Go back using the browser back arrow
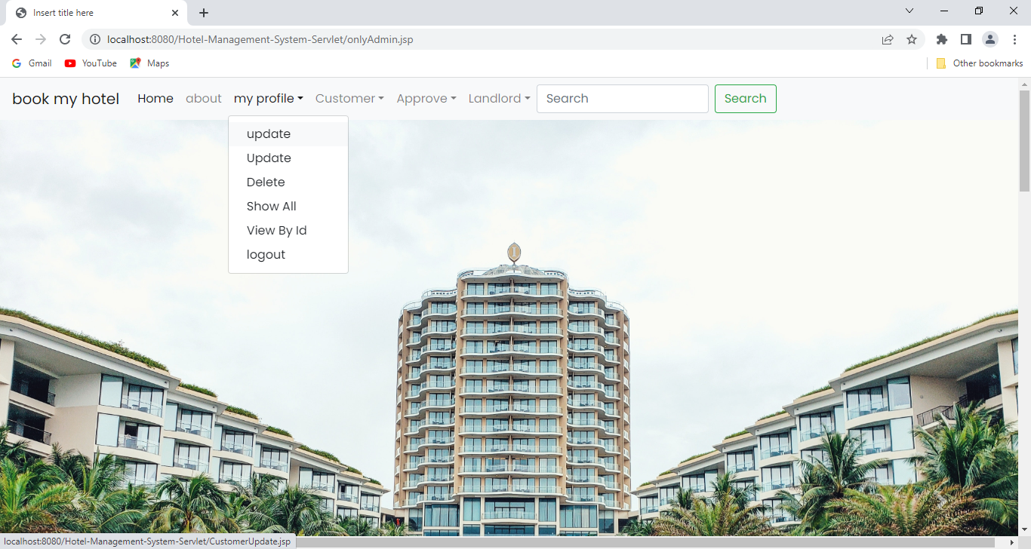This screenshot has height=549, width=1031. click(x=17, y=39)
